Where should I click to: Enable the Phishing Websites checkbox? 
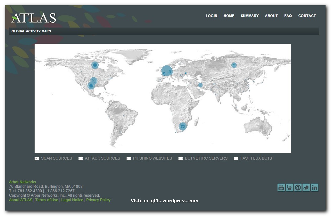pyautogui.click(x=128, y=158)
